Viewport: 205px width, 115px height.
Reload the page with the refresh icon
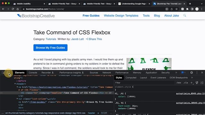click(x=13, y=9)
